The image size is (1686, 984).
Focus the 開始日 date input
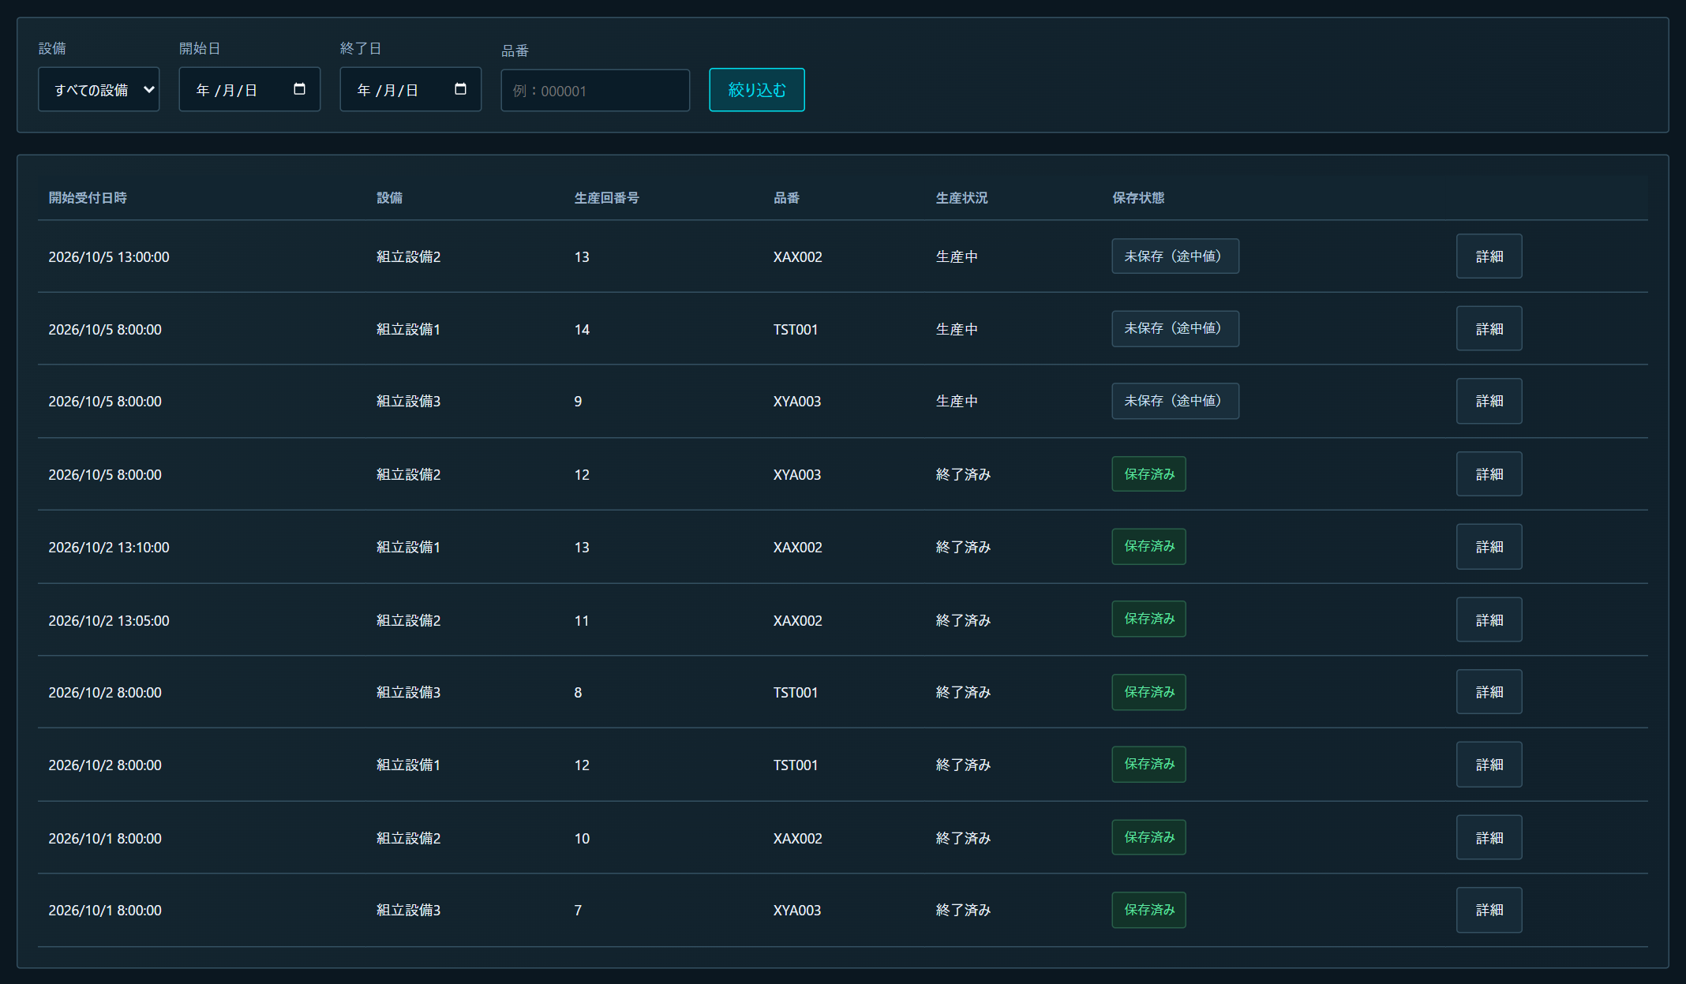coord(249,89)
